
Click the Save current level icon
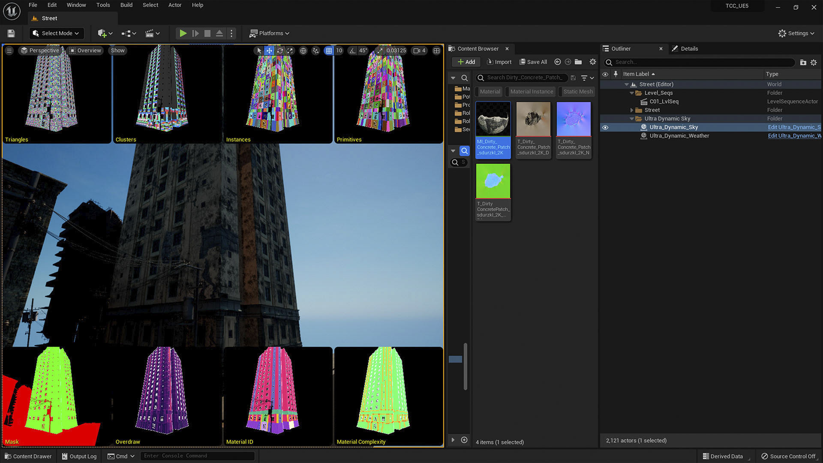point(11,33)
